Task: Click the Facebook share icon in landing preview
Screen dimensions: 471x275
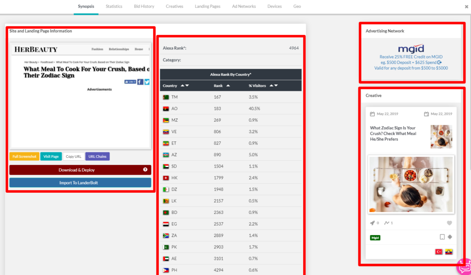Action: pos(140,82)
